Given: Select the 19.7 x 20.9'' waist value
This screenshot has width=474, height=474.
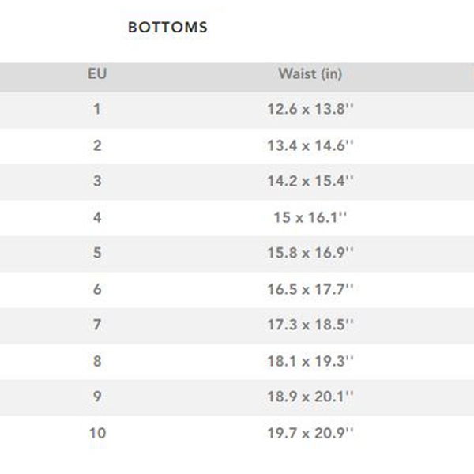Looking at the screenshot, I should [x=310, y=433].
